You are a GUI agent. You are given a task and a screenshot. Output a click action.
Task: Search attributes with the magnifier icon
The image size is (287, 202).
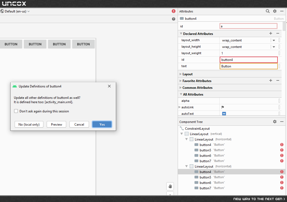[267, 11]
